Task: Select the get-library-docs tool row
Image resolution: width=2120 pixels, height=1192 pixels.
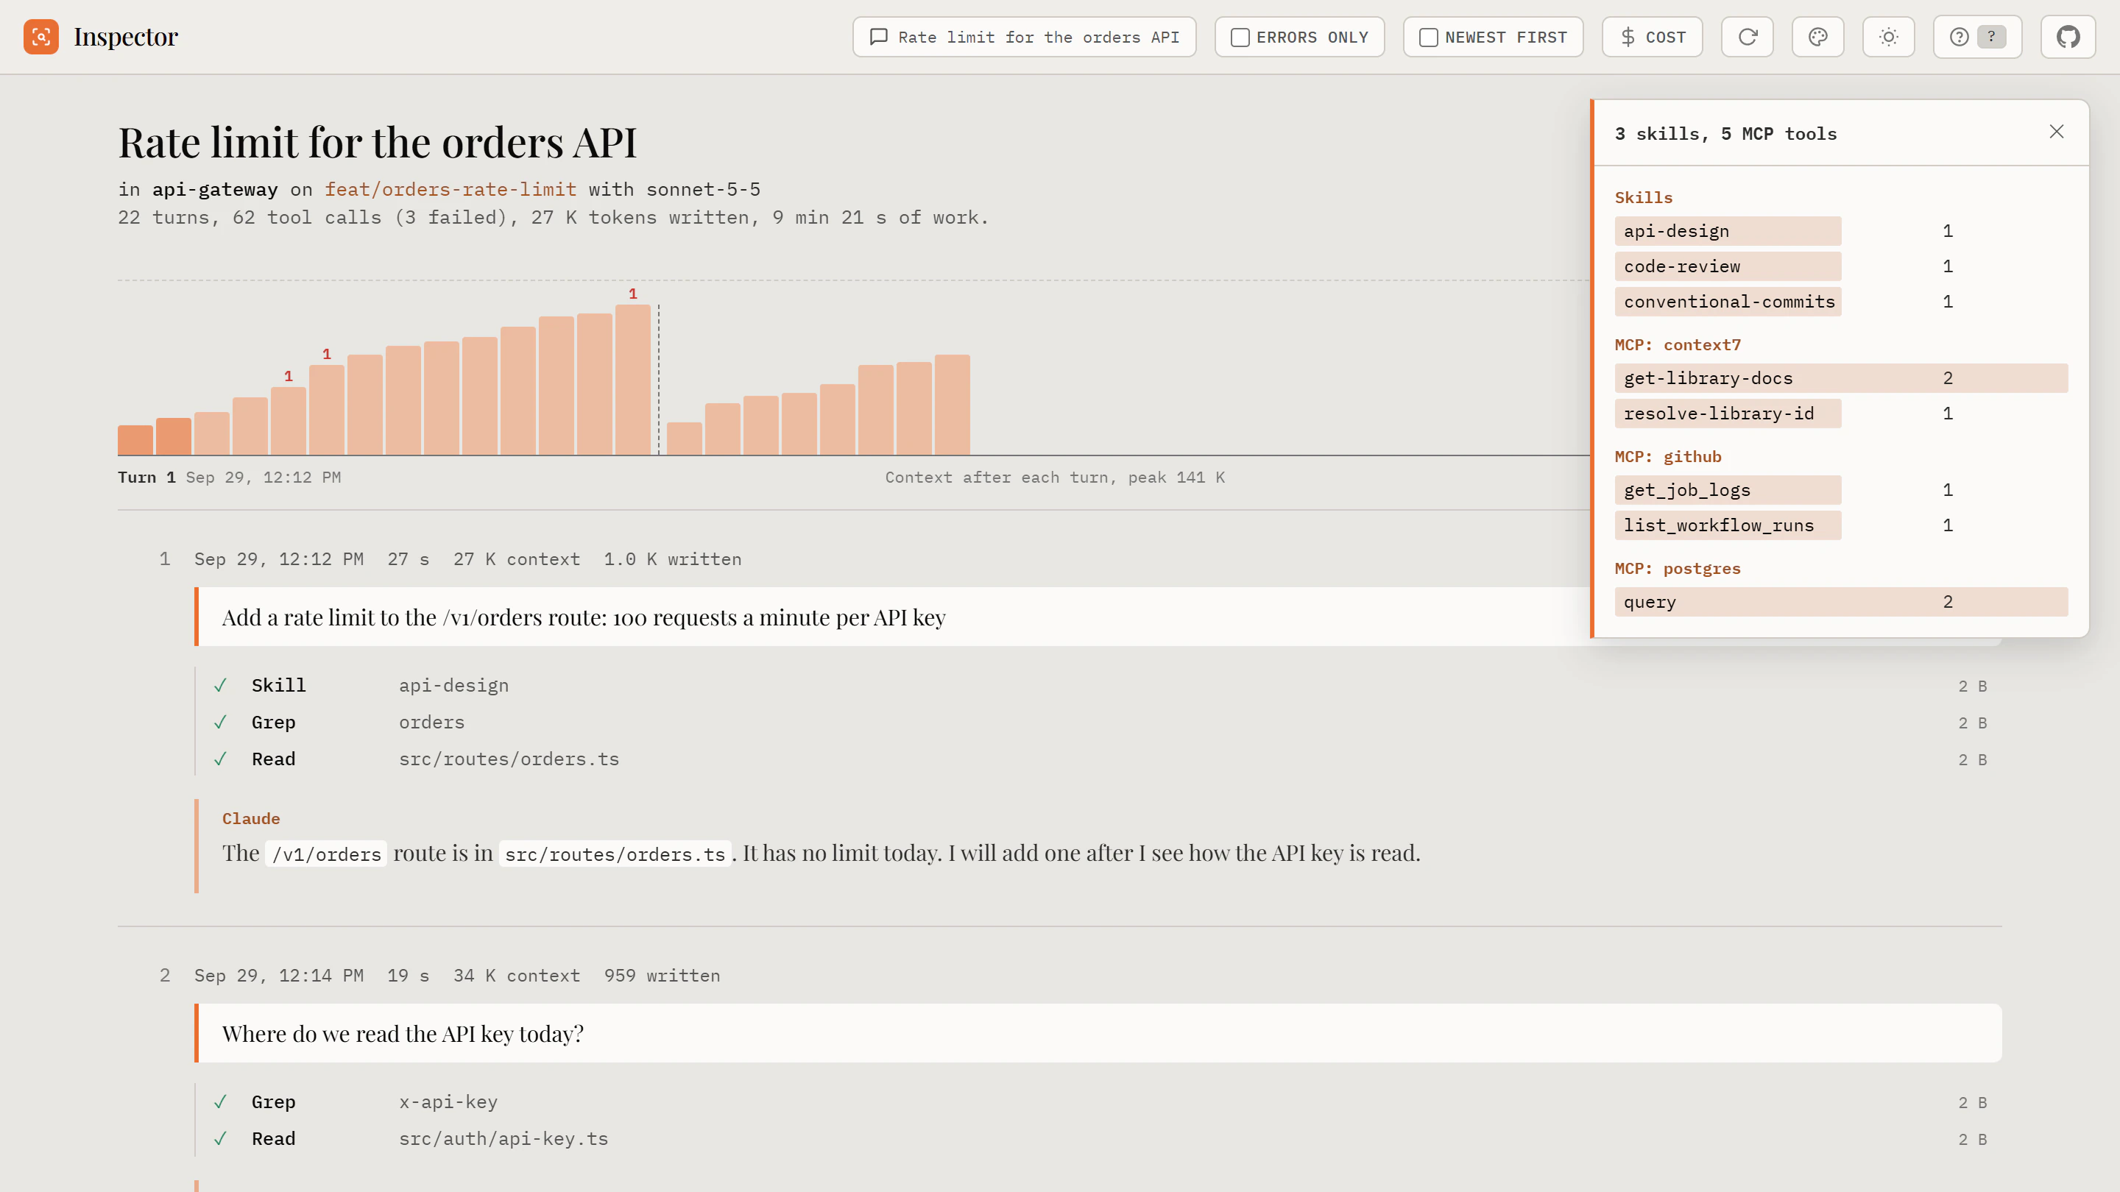Action: click(1841, 378)
